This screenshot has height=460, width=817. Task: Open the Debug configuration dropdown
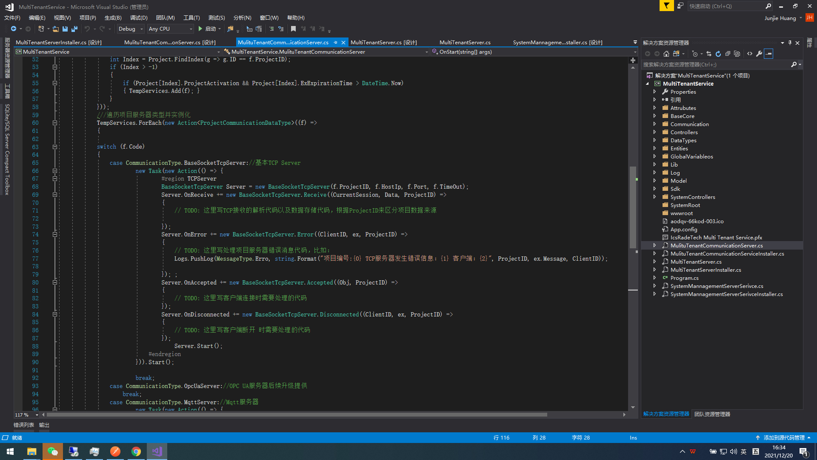[142, 29]
